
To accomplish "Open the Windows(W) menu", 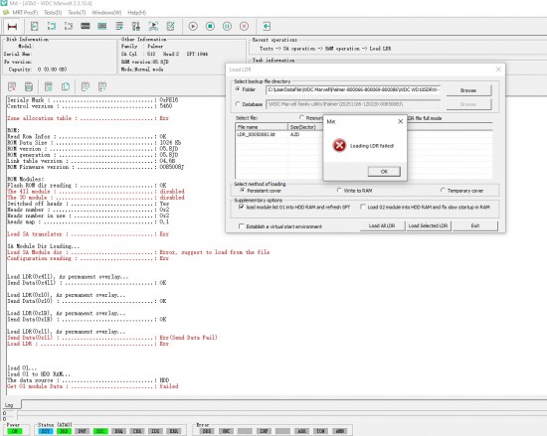I will point(106,13).
